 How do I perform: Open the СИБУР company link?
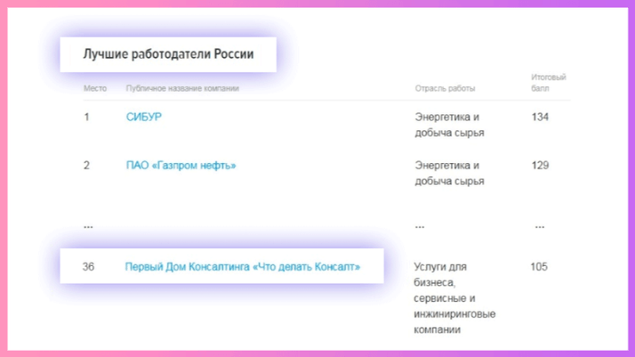144,117
